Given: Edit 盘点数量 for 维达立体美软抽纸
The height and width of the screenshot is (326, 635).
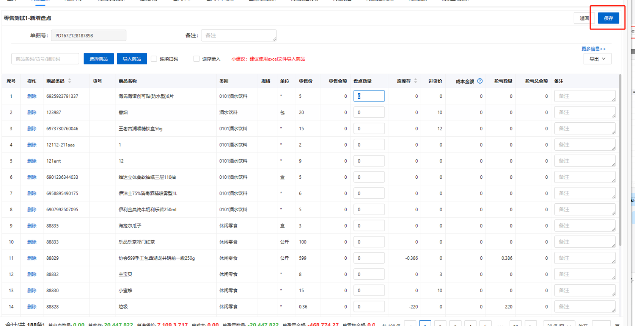Looking at the screenshot, I should click(x=369, y=177).
